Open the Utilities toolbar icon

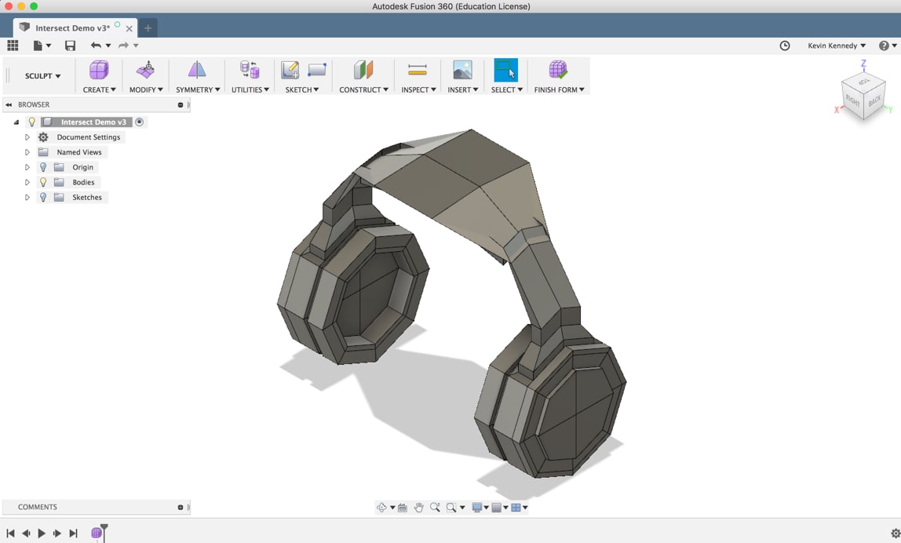(248, 71)
